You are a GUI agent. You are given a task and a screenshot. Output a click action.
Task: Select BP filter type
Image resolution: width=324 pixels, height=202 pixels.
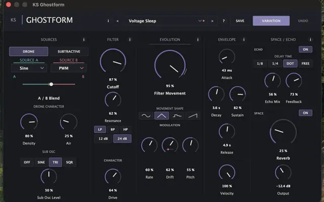(x=112, y=129)
